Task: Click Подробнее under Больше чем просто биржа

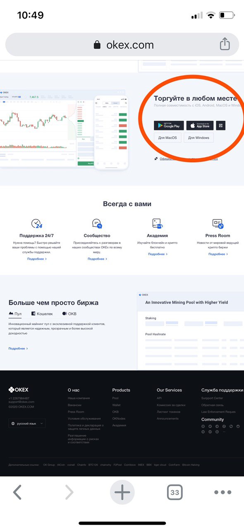Action: pyautogui.click(x=18, y=349)
